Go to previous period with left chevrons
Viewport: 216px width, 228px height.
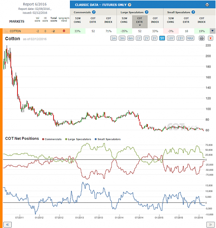click(7, 225)
